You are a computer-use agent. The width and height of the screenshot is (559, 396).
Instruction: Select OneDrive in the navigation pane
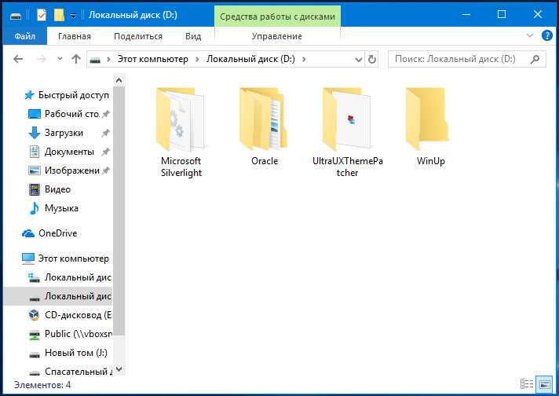click(x=50, y=233)
